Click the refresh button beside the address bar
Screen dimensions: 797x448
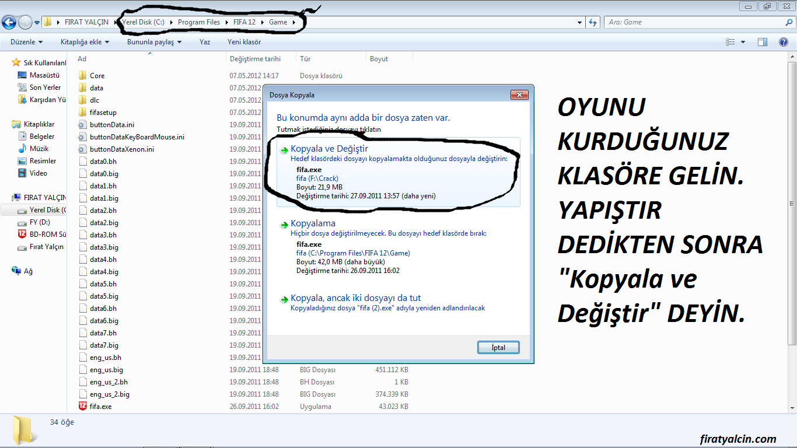(593, 22)
